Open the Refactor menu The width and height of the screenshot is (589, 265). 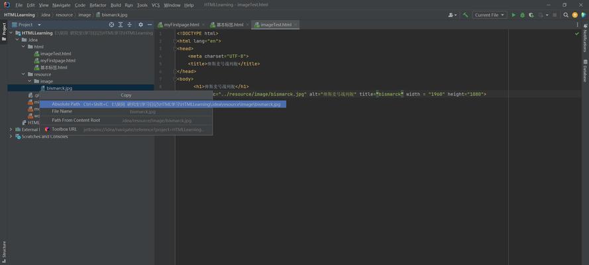[x=97, y=5]
